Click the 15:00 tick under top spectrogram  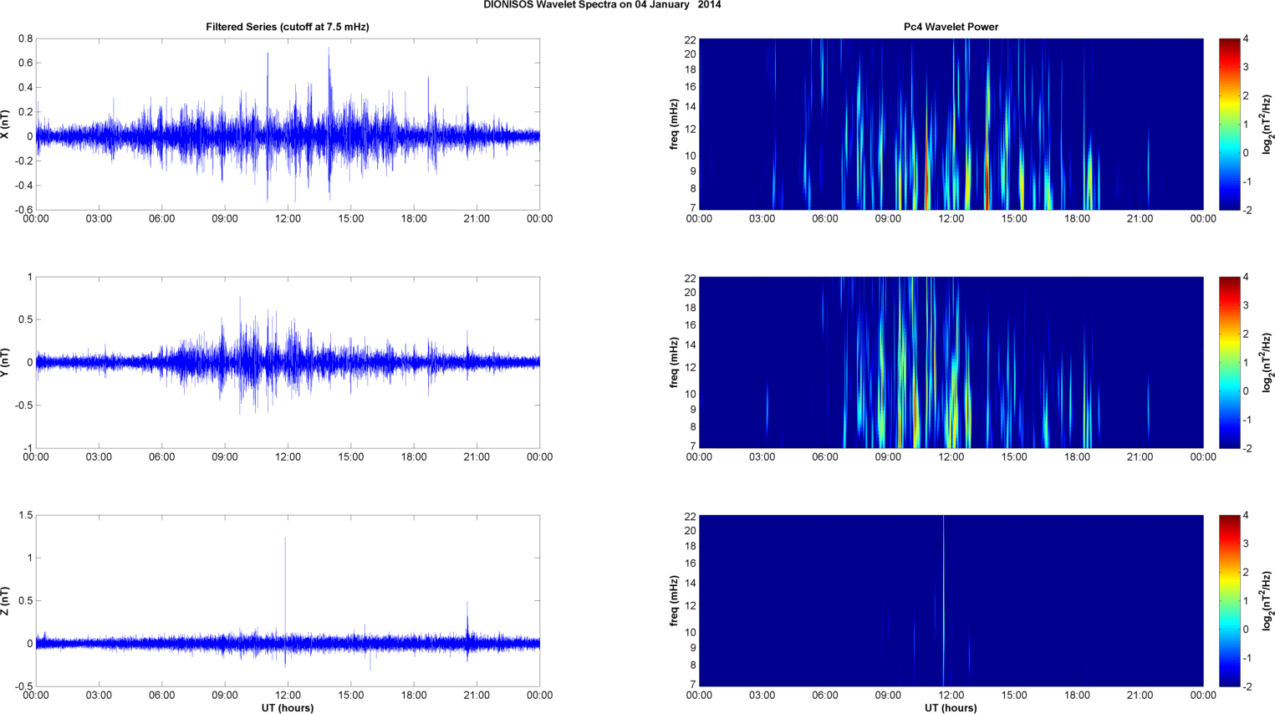(1014, 219)
